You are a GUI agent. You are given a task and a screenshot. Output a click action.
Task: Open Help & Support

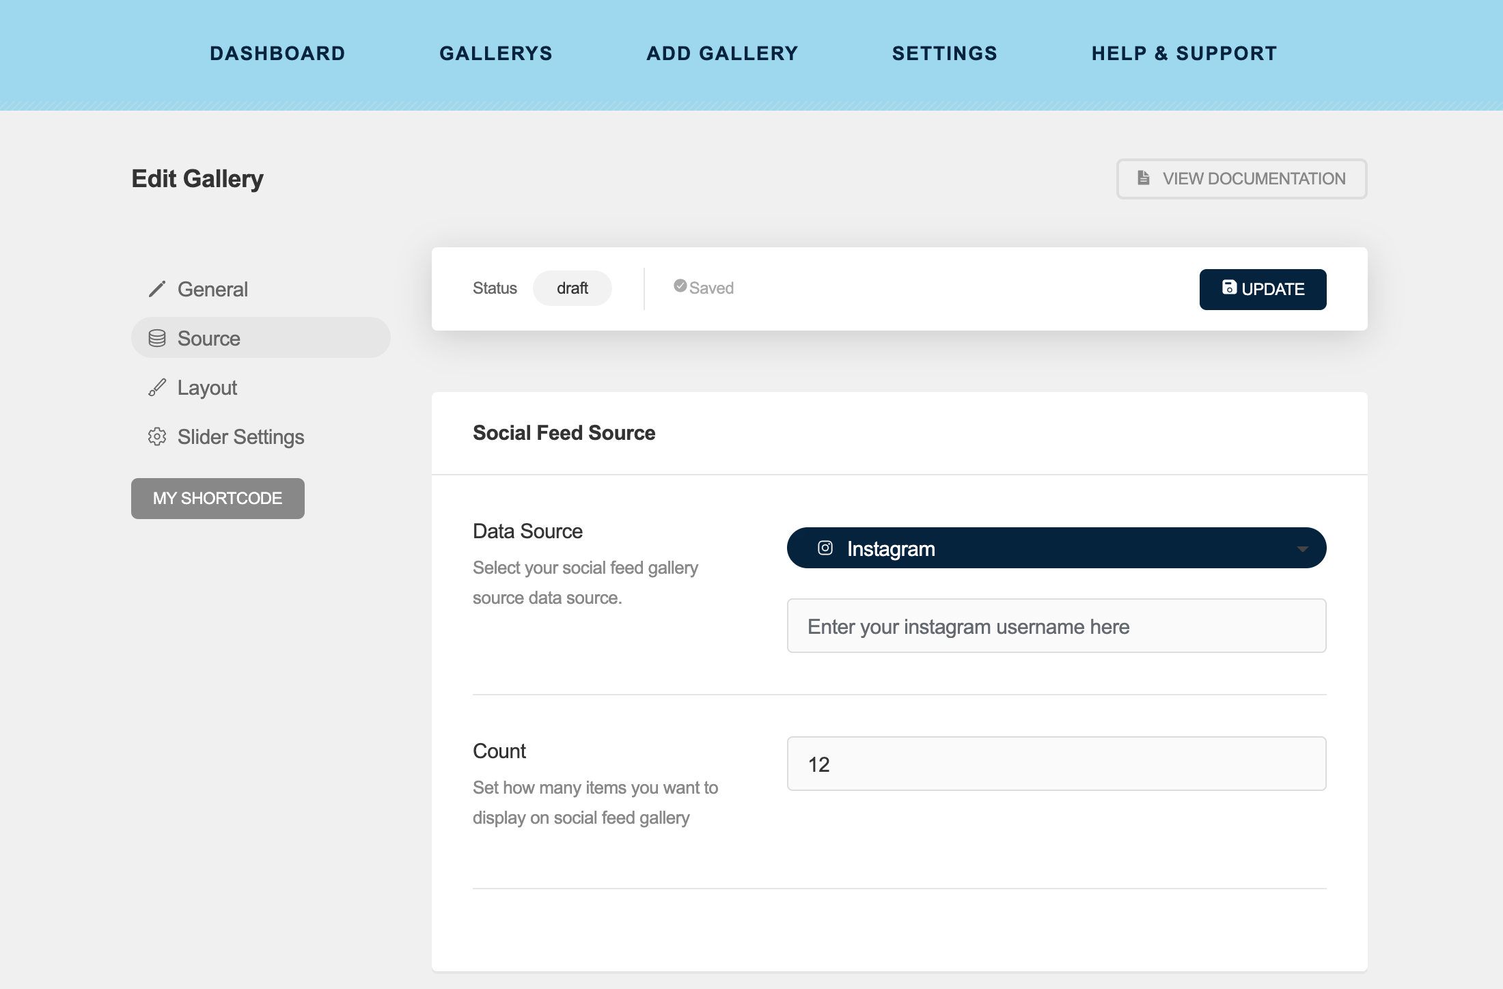click(x=1184, y=53)
